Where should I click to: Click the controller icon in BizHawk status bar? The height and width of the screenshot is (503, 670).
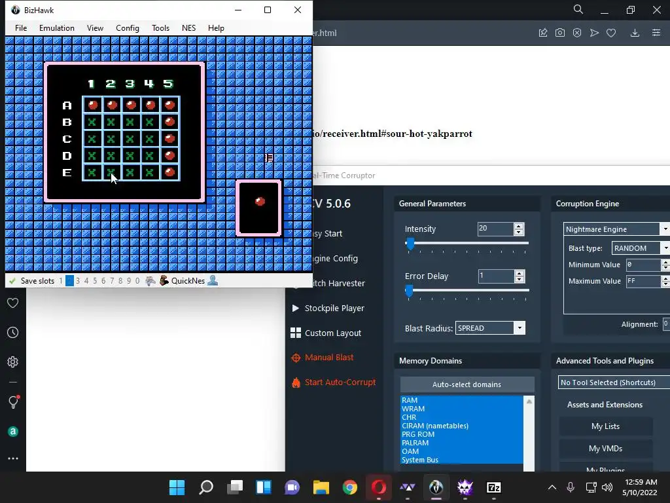click(x=150, y=280)
